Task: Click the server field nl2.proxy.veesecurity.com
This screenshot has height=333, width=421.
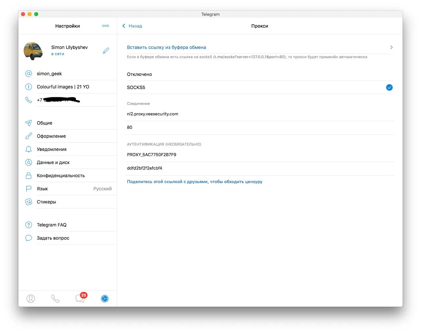Action: [260, 114]
